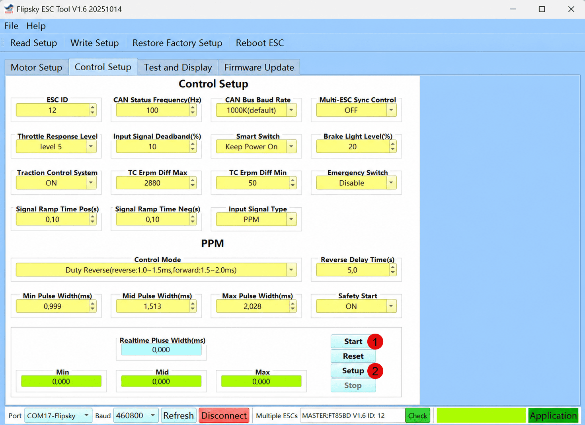This screenshot has height=425, width=585.
Task: Click the Multiple ESCs master info field
Action: pyautogui.click(x=353, y=416)
